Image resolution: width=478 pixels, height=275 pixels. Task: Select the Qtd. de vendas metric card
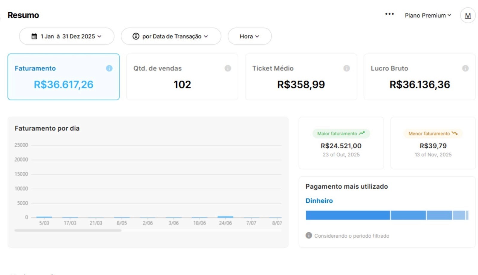[182, 77]
